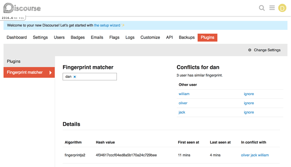Switch to the API tab
The image size is (291, 167).
(170, 37)
